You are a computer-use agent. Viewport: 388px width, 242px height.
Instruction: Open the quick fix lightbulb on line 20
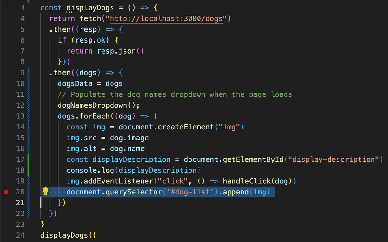pyautogui.click(x=45, y=192)
